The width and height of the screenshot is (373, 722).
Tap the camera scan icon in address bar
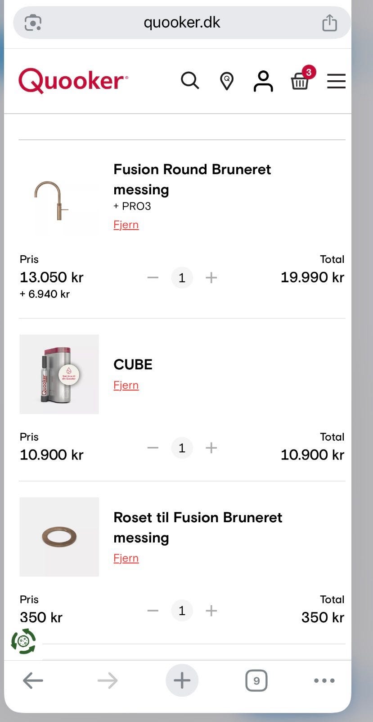[33, 23]
